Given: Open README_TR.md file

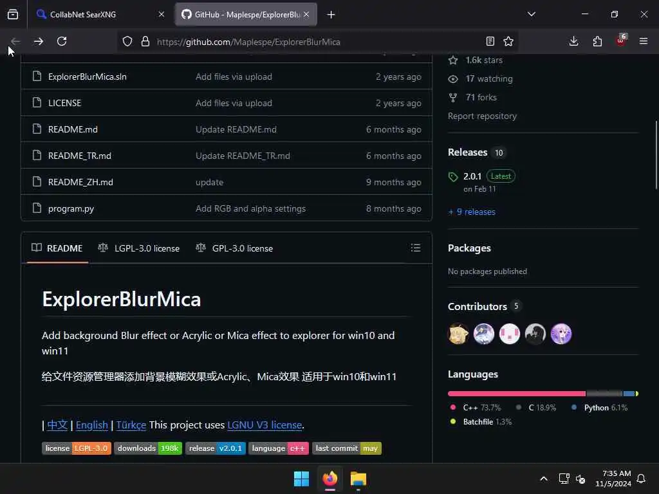Looking at the screenshot, I should click(x=79, y=156).
